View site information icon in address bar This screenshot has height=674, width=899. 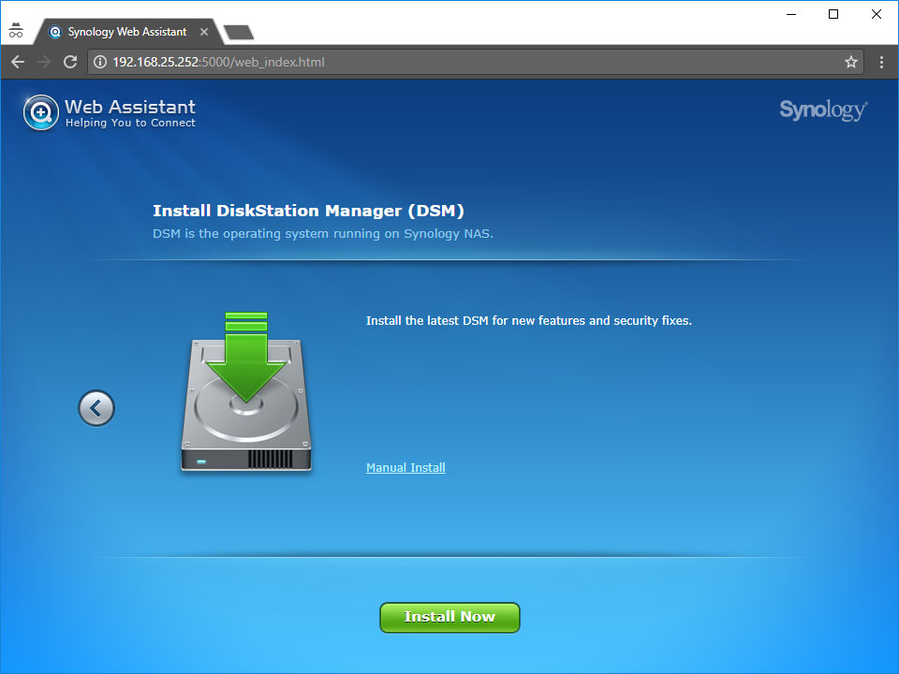(100, 62)
